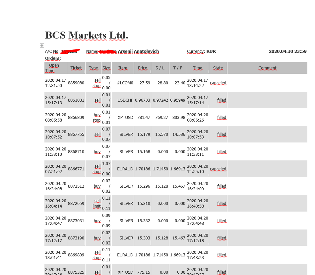Click stop loss value 0.97242
The width and height of the screenshot is (315, 275).
pyautogui.click(x=160, y=100)
